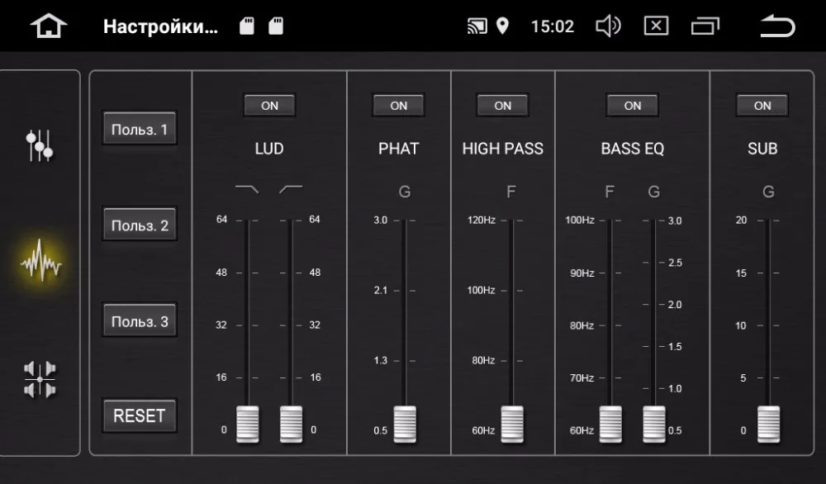826x484 pixels.
Task: Toggle the LUD ON switch
Action: [x=269, y=106]
